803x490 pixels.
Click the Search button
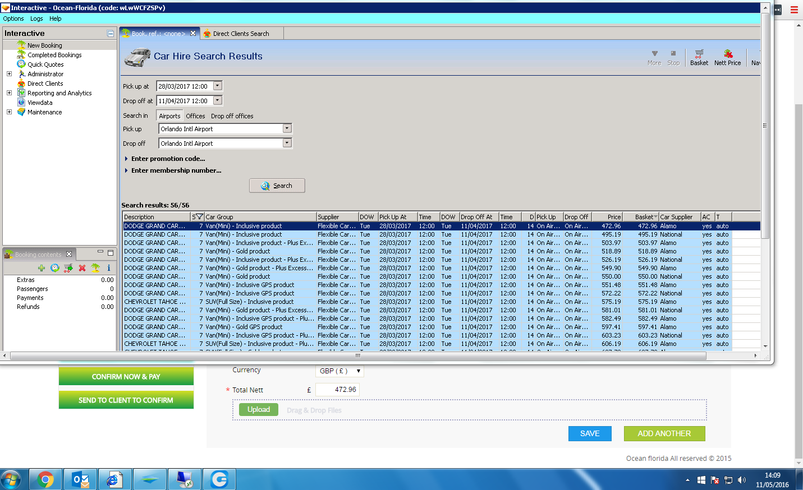click(x=277, y=186)
